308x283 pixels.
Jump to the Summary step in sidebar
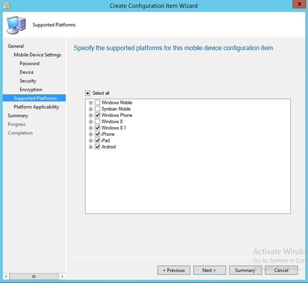tap(18, 115)
